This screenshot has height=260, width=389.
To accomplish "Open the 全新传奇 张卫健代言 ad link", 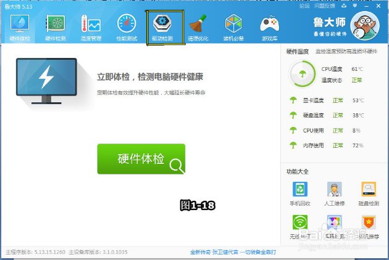I will click(x=233, y=252).
